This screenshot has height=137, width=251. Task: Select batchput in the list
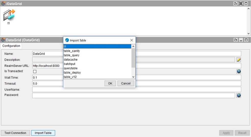click(x=97, y=64)
